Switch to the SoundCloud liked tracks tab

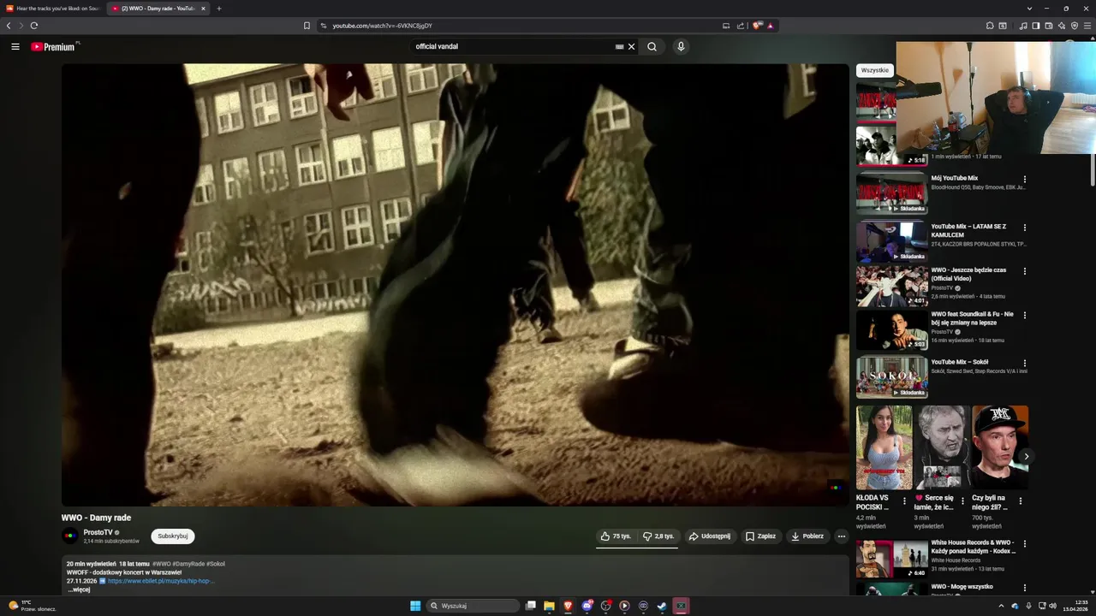click(x=53, y=9)
